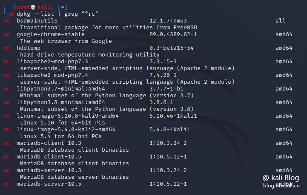Click the 'all' architecture for bsdmainutils
The height and width of the screenshot is (195, 307).
click(x=280, y=21)
